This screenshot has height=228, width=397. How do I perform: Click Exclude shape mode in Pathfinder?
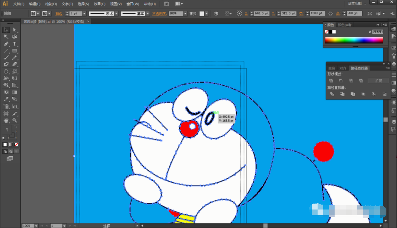coord(361,81)
